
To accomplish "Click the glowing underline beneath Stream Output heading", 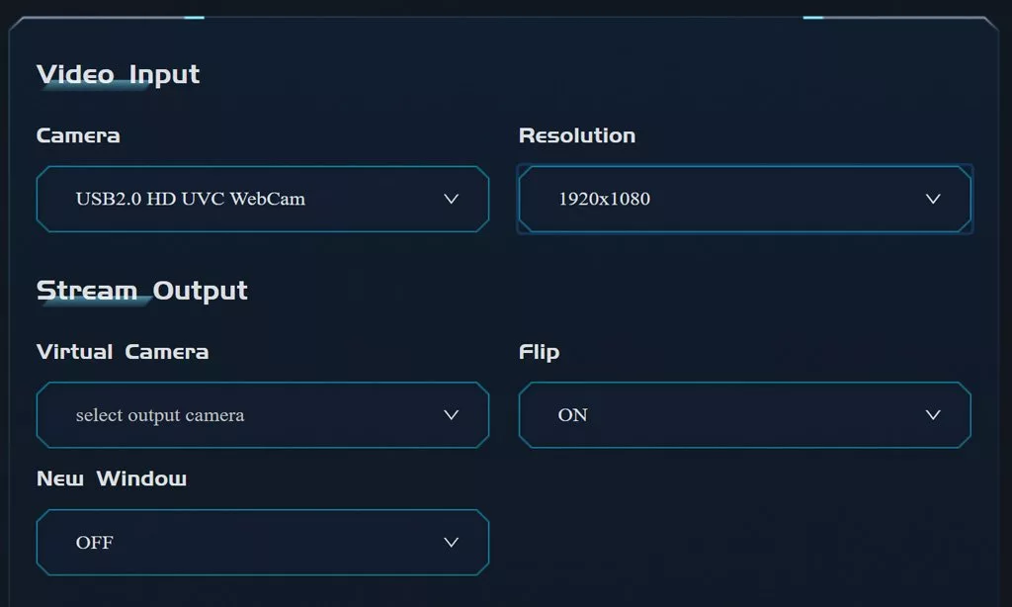I will 96,301.
